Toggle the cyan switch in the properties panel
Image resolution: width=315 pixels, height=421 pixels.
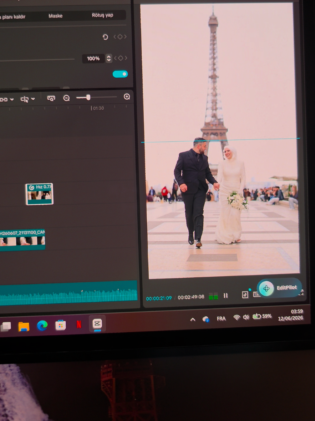[120, 74]
